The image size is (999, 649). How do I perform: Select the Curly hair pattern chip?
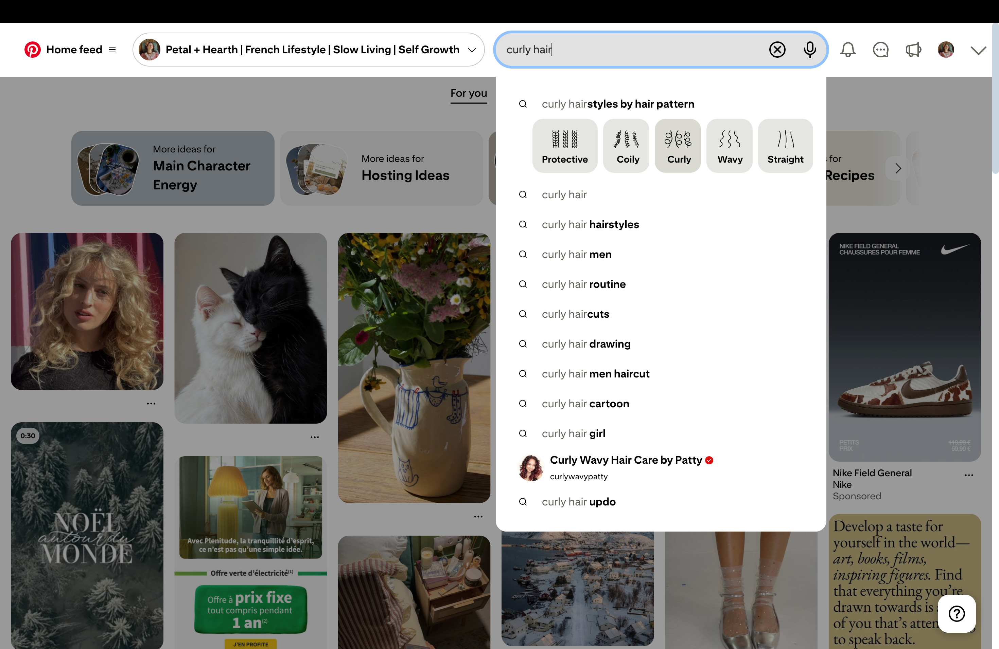pos(678,146)
